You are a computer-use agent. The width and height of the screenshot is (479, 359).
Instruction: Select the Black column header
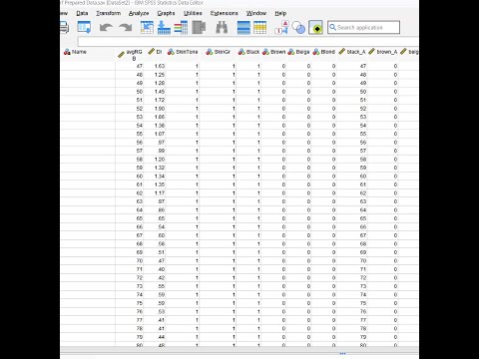[x=248, y=54]
